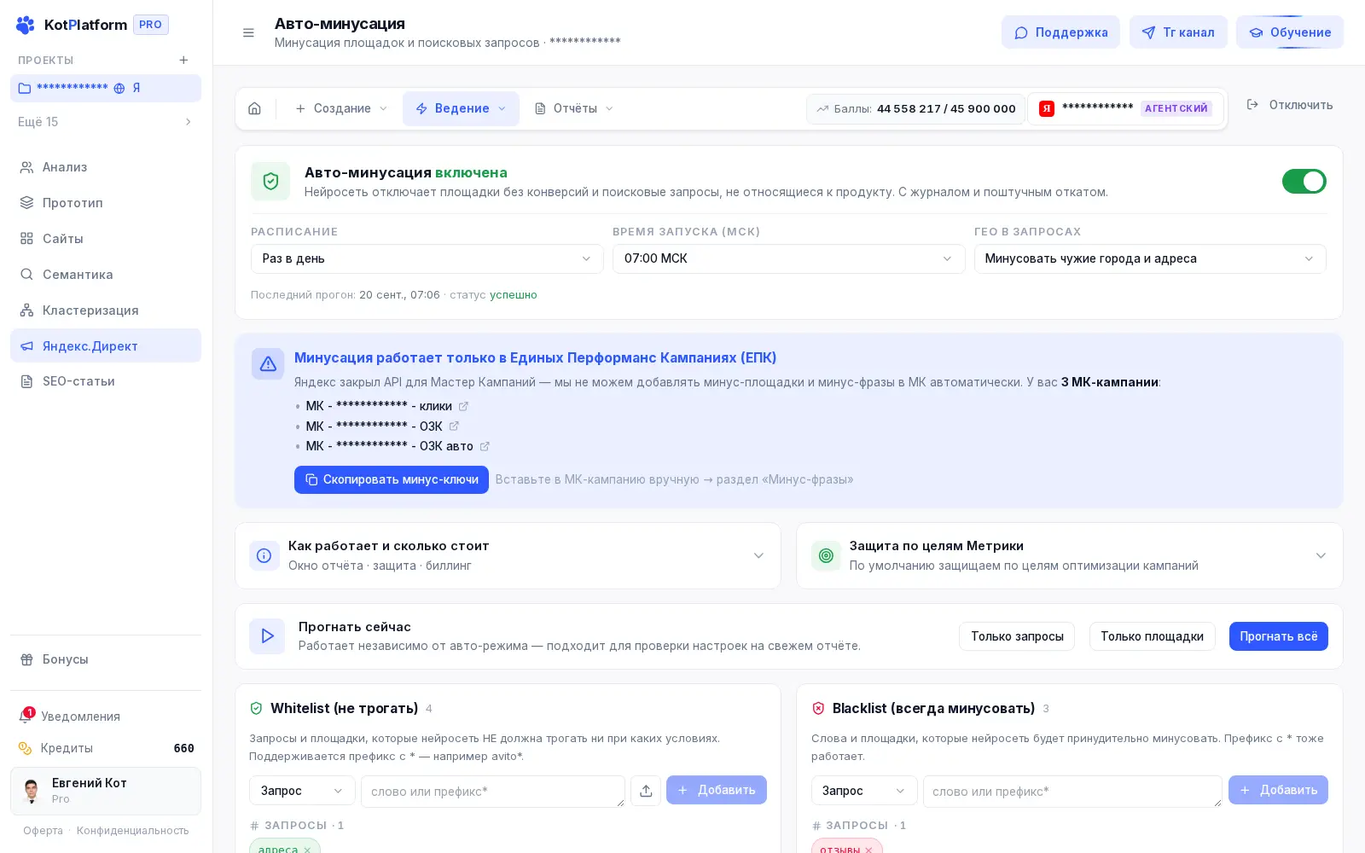This screenshot has width=1365, height=853.
Task: Click user avatar of Евгений Кот
Action: pyautogui.click(x=32, y=791)
